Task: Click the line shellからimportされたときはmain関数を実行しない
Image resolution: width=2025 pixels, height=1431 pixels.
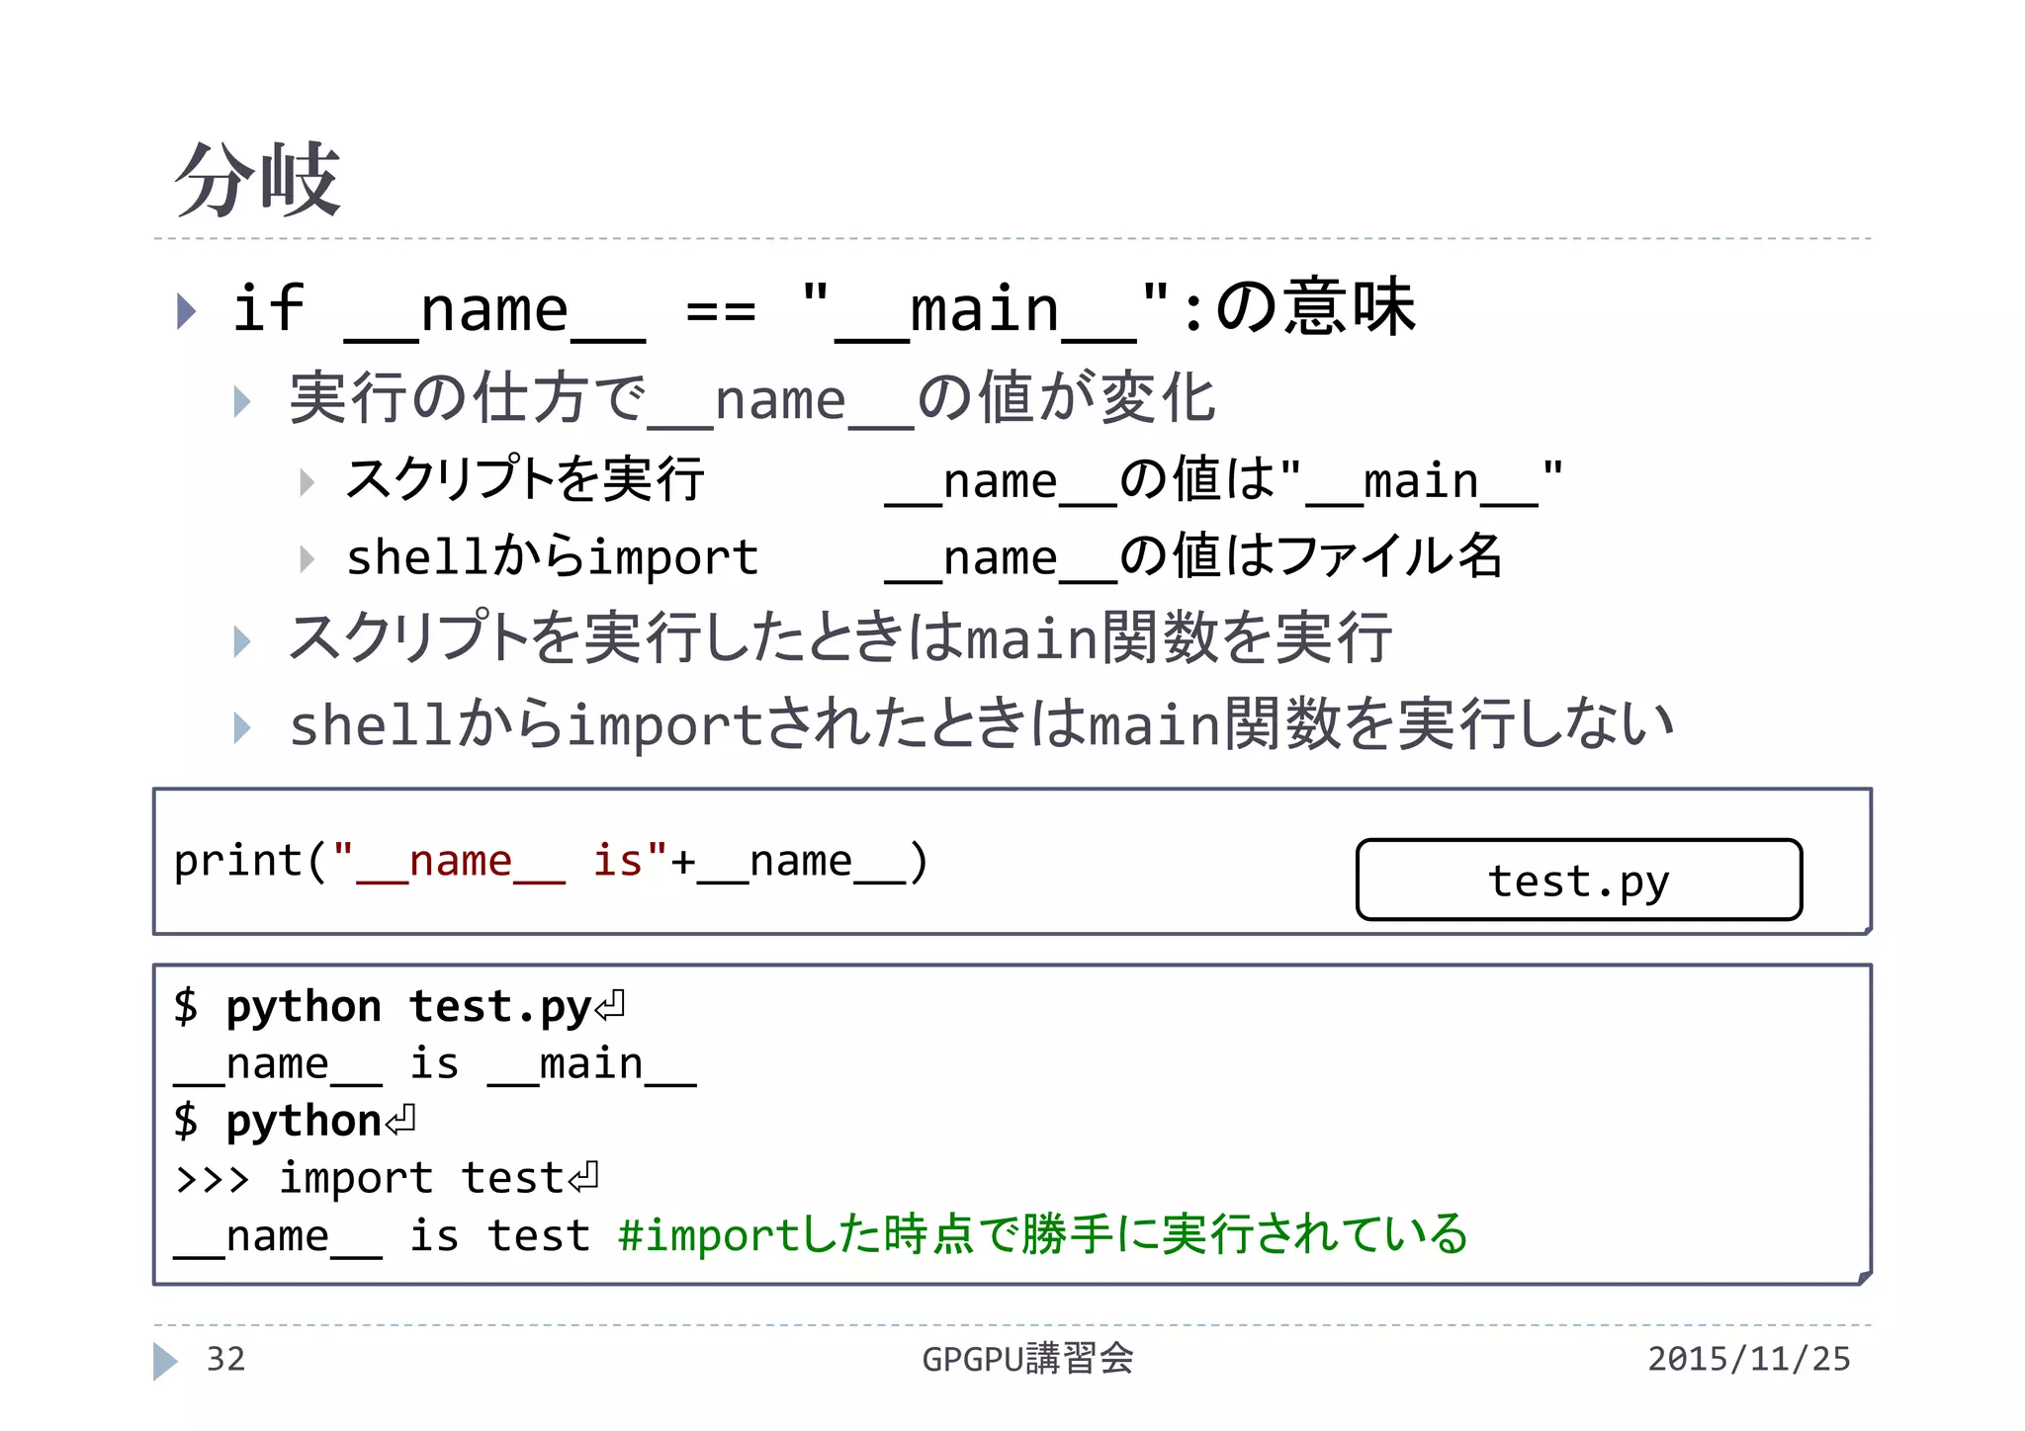Action: 981,724
